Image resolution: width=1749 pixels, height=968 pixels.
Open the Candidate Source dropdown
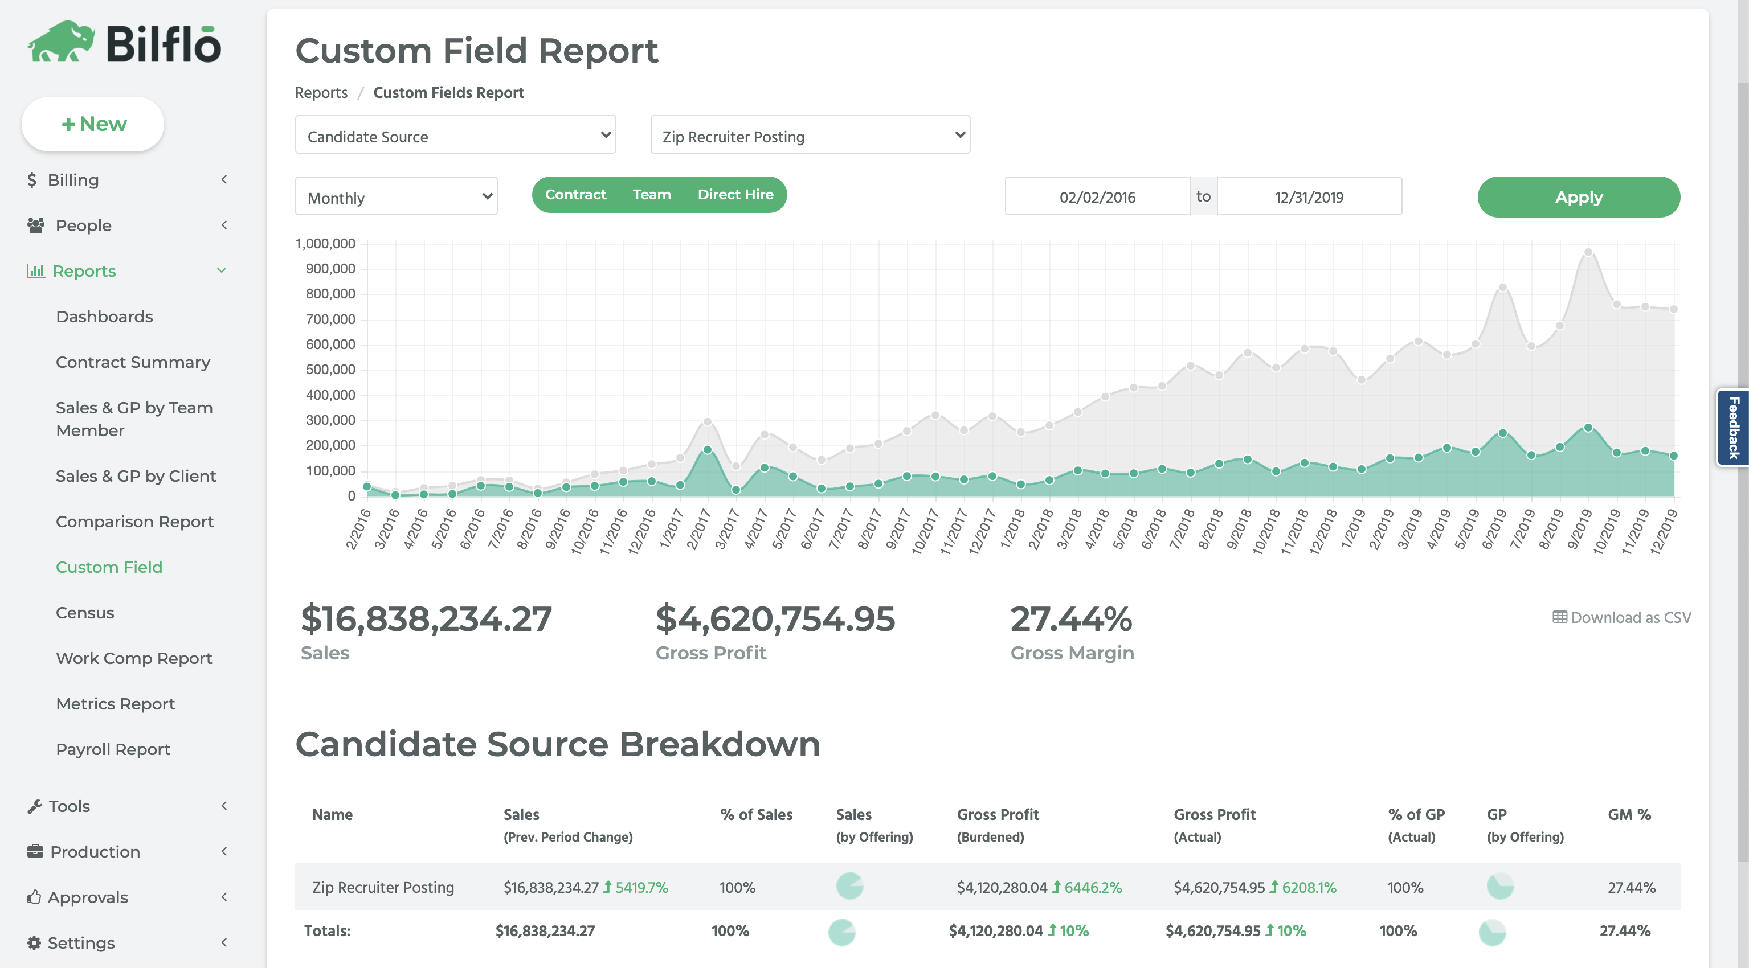pyautogui.click(x=455, y=135)
